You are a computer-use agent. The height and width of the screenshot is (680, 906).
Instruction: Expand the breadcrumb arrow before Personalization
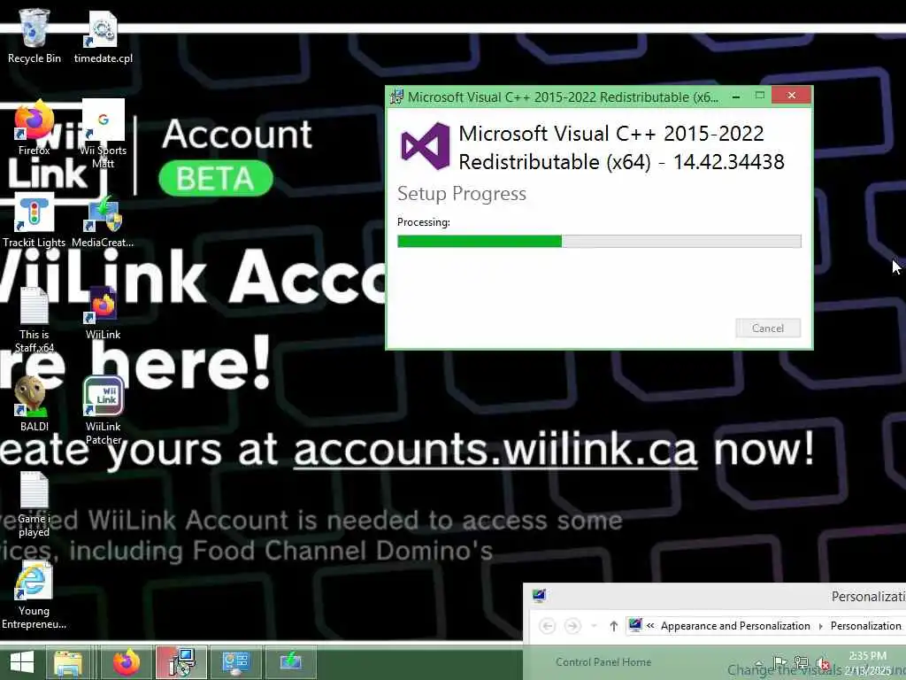(820, 626)
